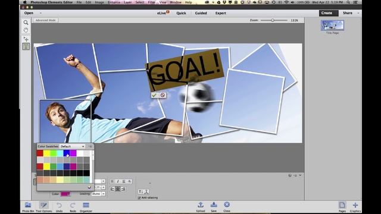Open the Enhance menu
381x214 pixels.
click(x=114, y=2)
